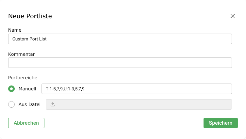Focus the Name input field
The image size is (246, 139).
point(120,39)
